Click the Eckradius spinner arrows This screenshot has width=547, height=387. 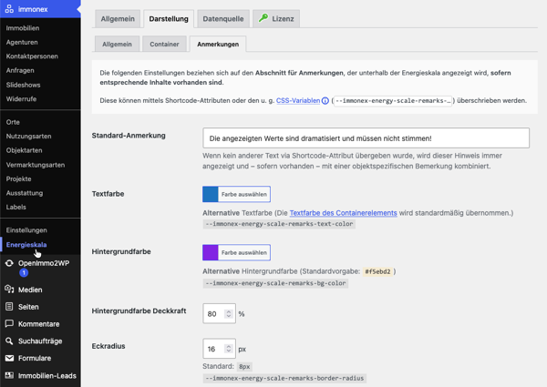(229, 349)
